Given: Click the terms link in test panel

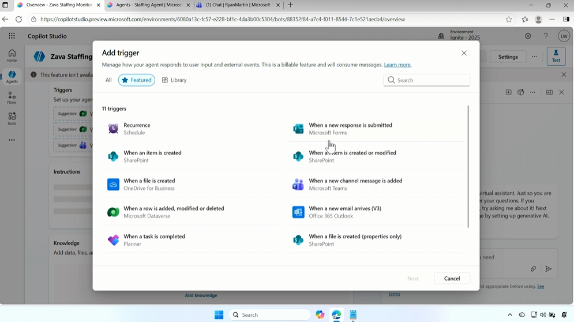Looking at the screenshot, I should (x=394, y=294).
